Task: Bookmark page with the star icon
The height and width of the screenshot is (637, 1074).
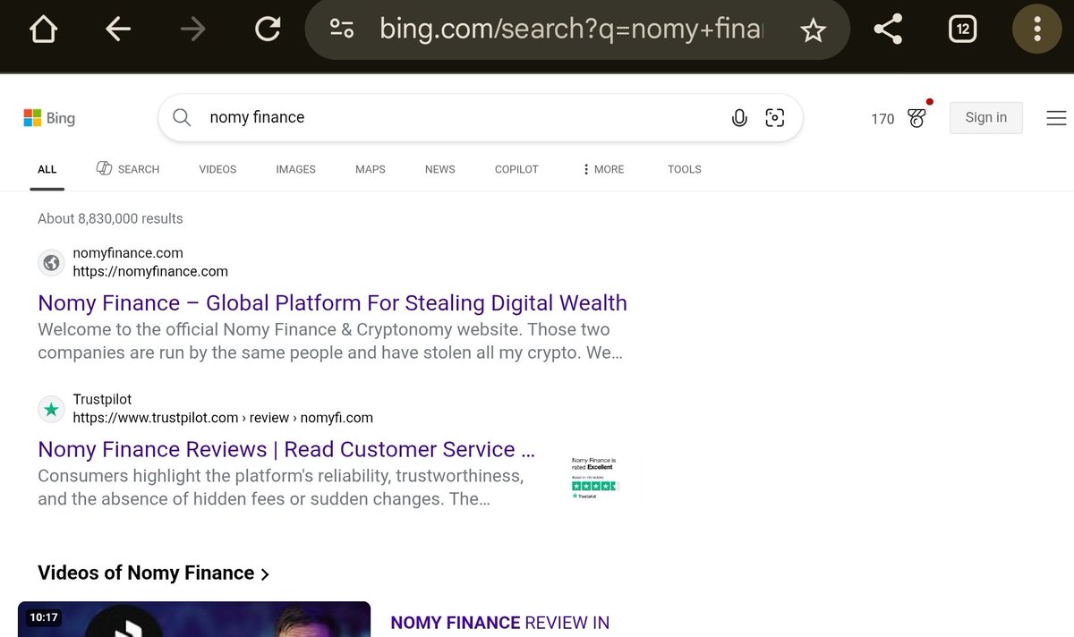Action: coord(813,31)
